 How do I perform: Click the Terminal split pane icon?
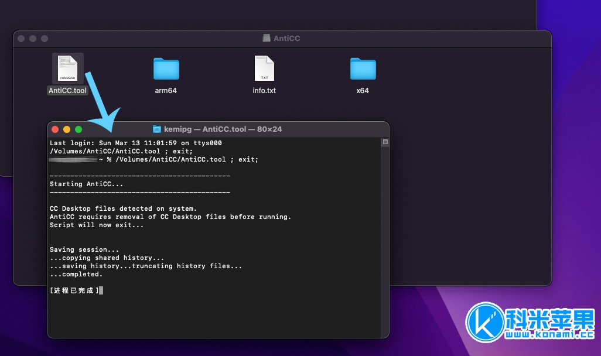click(x=385, y=142)
